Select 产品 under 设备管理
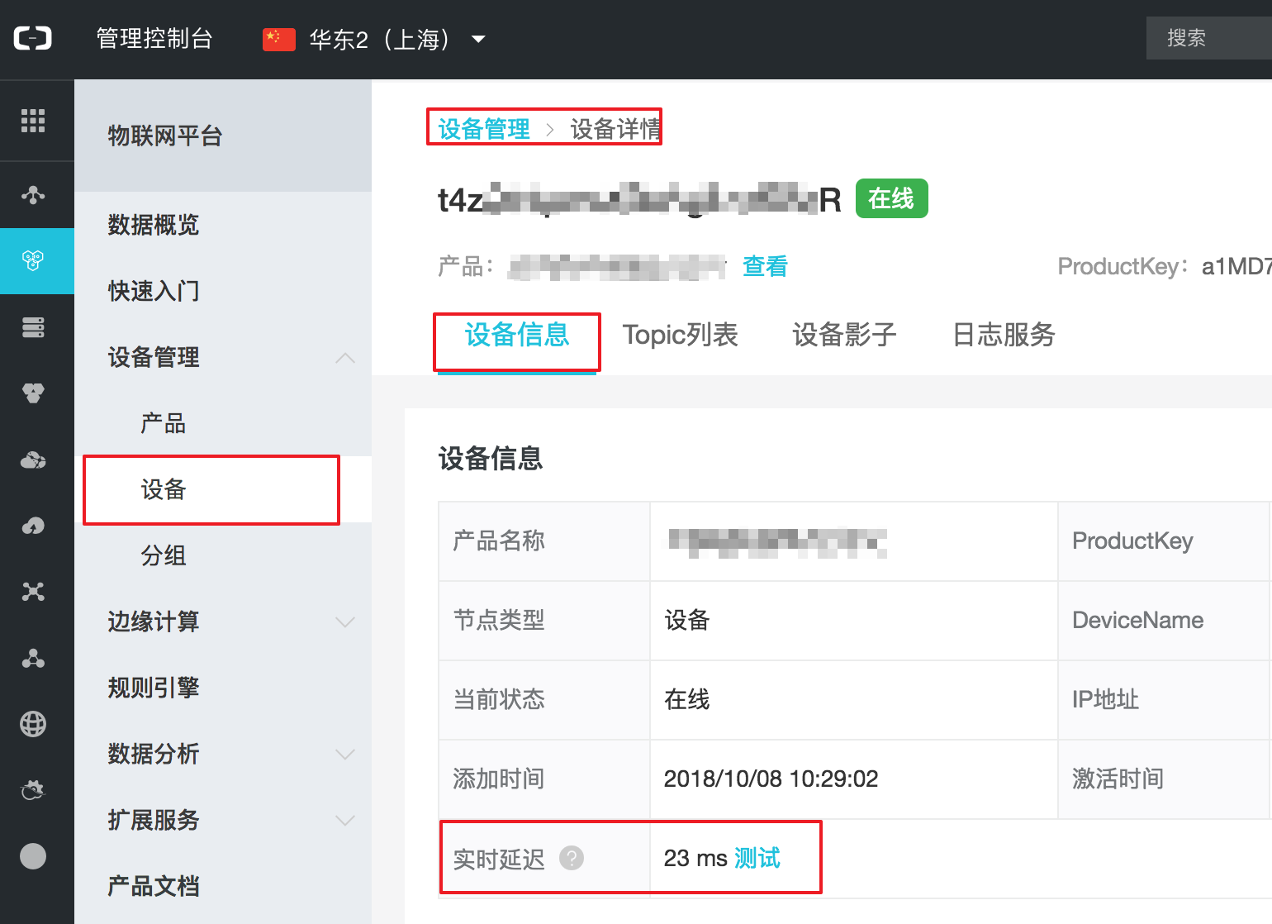The width and height of the screenshot is (1272, 924). coord(164,423)
